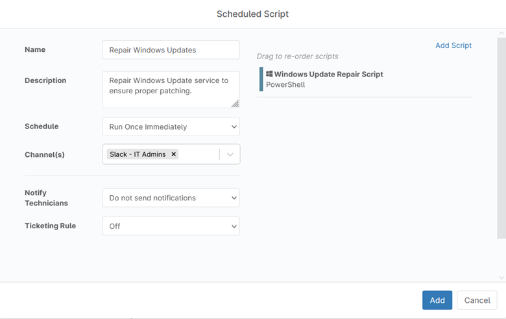Open the Ticketing Rule dropdown set to Off
Viewport: 506px width, 319px height.
pyautogui.click(x=171, y=226)
